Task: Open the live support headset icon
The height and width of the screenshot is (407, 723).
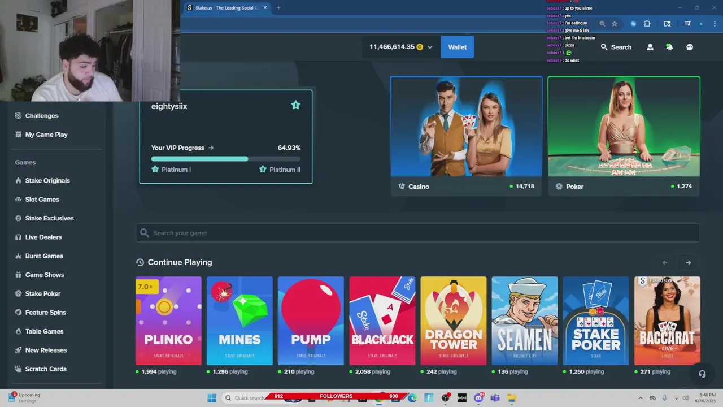Action: (702, 374)
